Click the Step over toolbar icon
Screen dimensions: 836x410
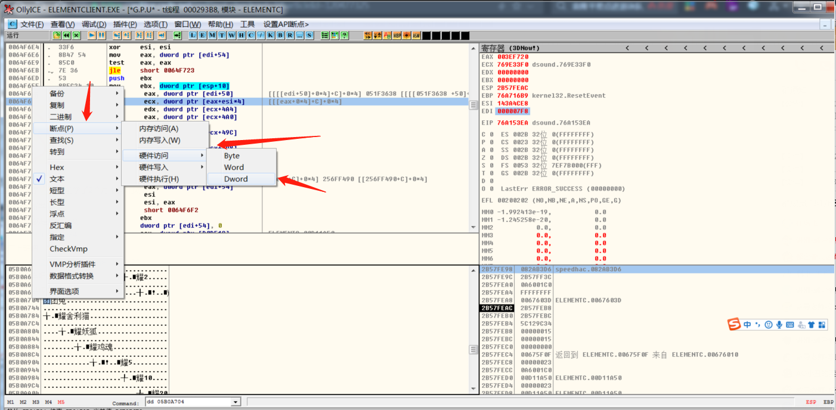[126, 35]
